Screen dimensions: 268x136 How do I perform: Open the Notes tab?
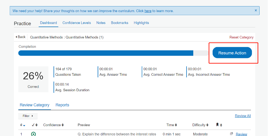point(101,23)
